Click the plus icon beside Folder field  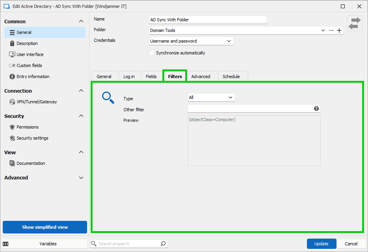pyautogui.click(x=339, y=30)
